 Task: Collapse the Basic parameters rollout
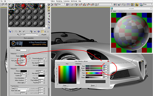29,38
